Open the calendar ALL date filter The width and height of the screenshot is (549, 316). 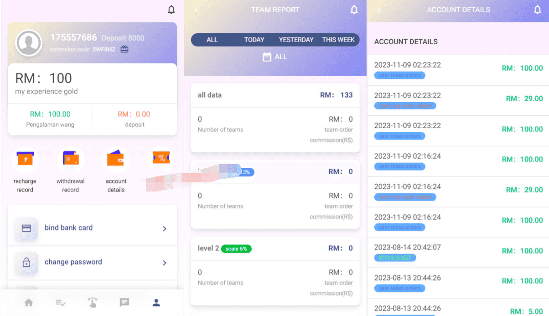coord(275,57)
